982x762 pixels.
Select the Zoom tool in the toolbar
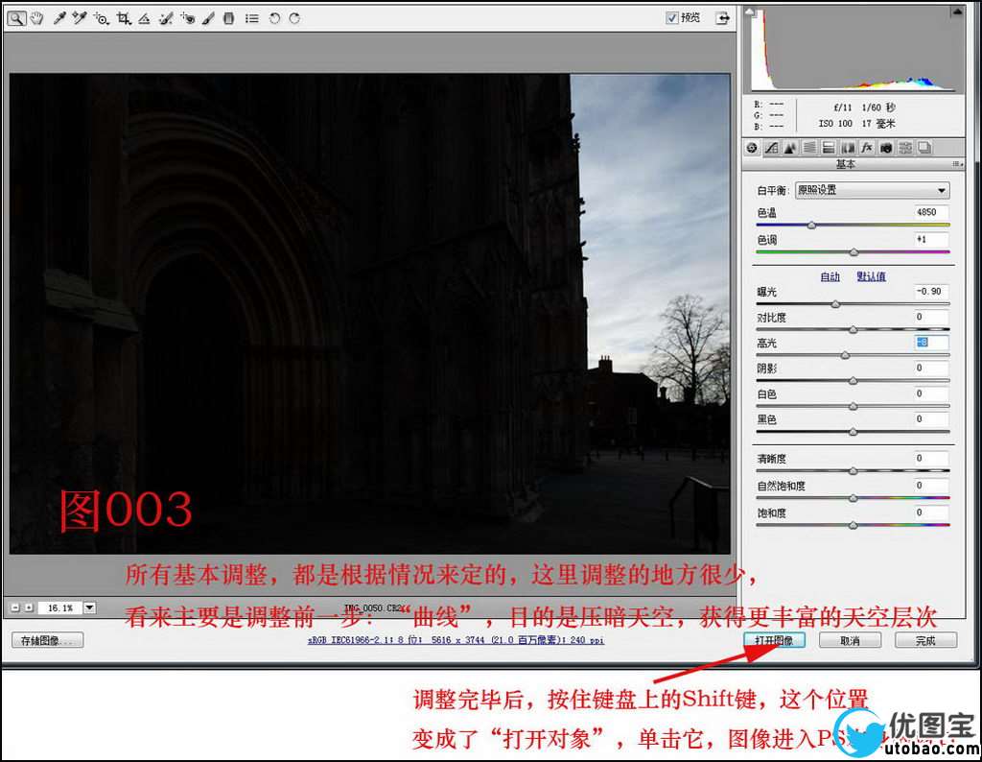coord(16,18)
